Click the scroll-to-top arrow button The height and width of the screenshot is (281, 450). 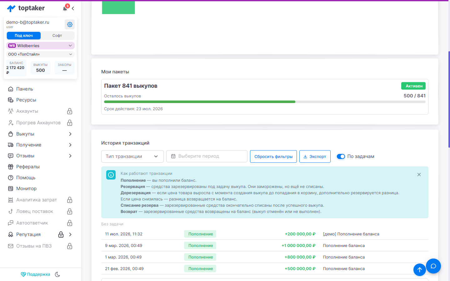click(x=420, y=270)
